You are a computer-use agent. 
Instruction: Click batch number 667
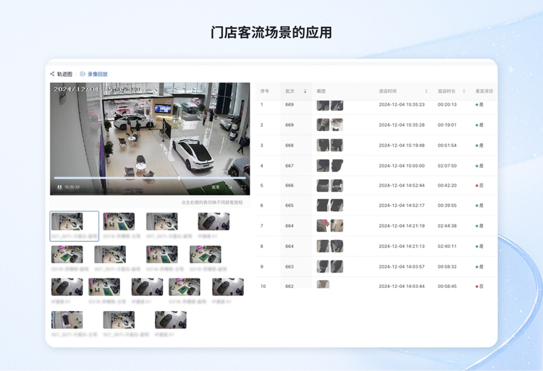click(x=290, y=166)
